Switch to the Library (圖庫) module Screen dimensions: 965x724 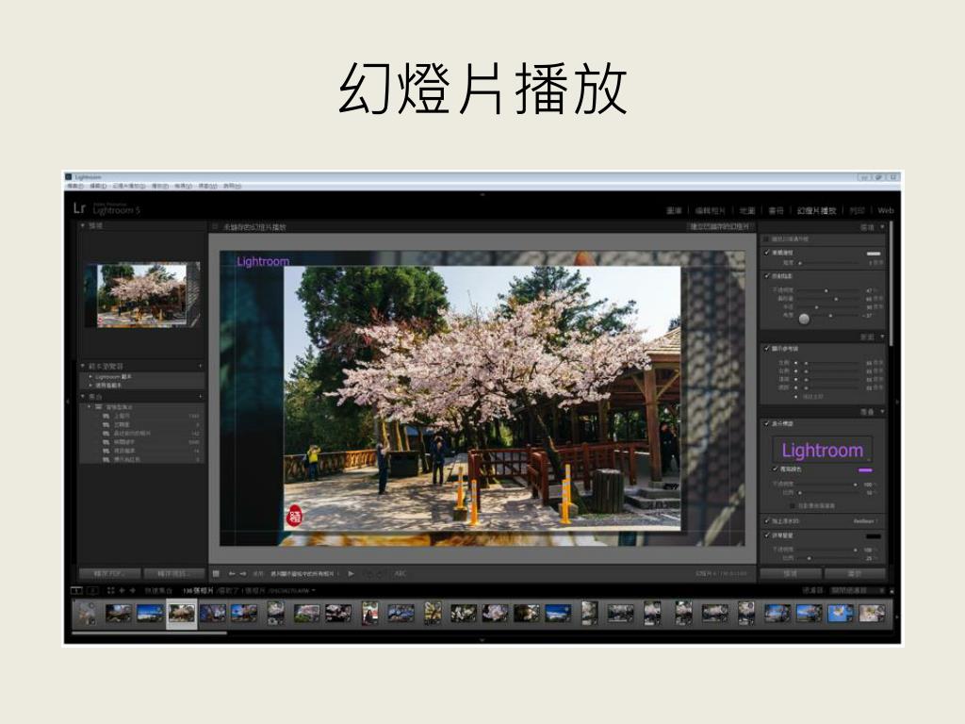pos(674,210)
